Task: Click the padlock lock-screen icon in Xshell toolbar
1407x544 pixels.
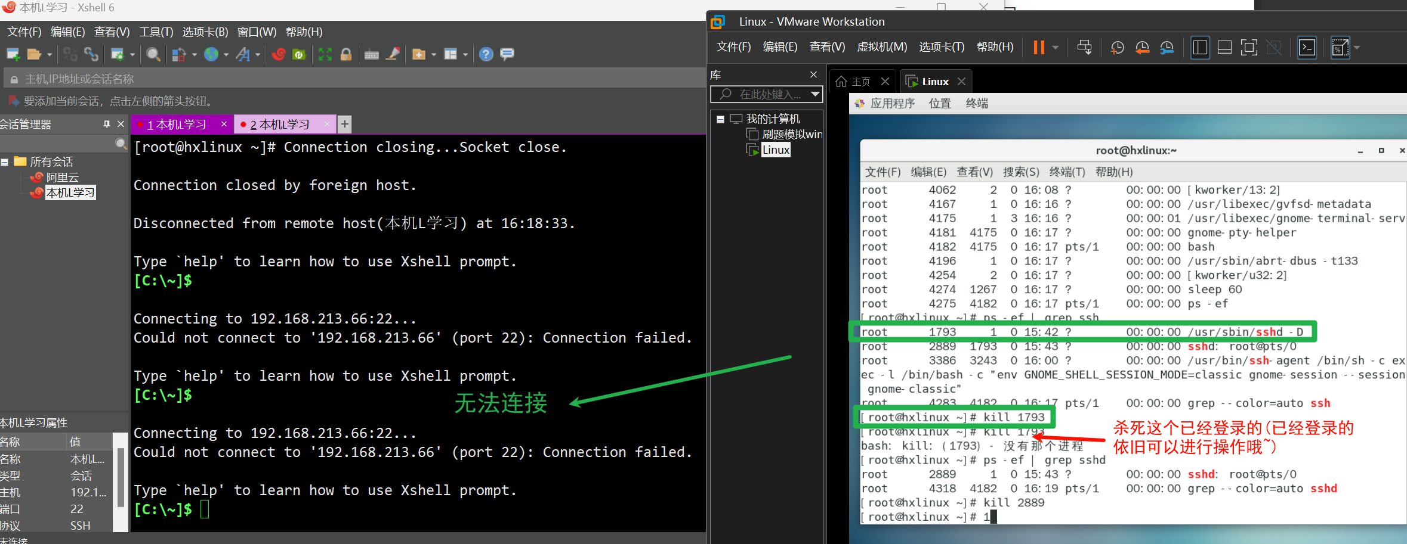Action: coord(345,54)
